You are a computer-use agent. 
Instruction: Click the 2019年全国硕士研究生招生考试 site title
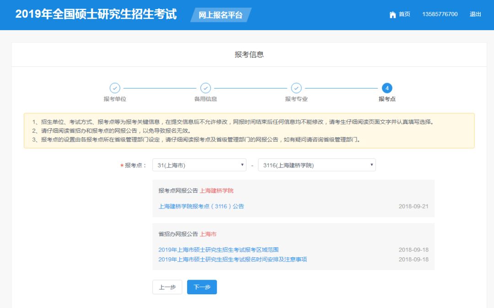(x=96, y=14)
